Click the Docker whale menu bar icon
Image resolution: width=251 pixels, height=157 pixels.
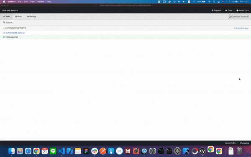pyautogui.click(x=169, y=2)
